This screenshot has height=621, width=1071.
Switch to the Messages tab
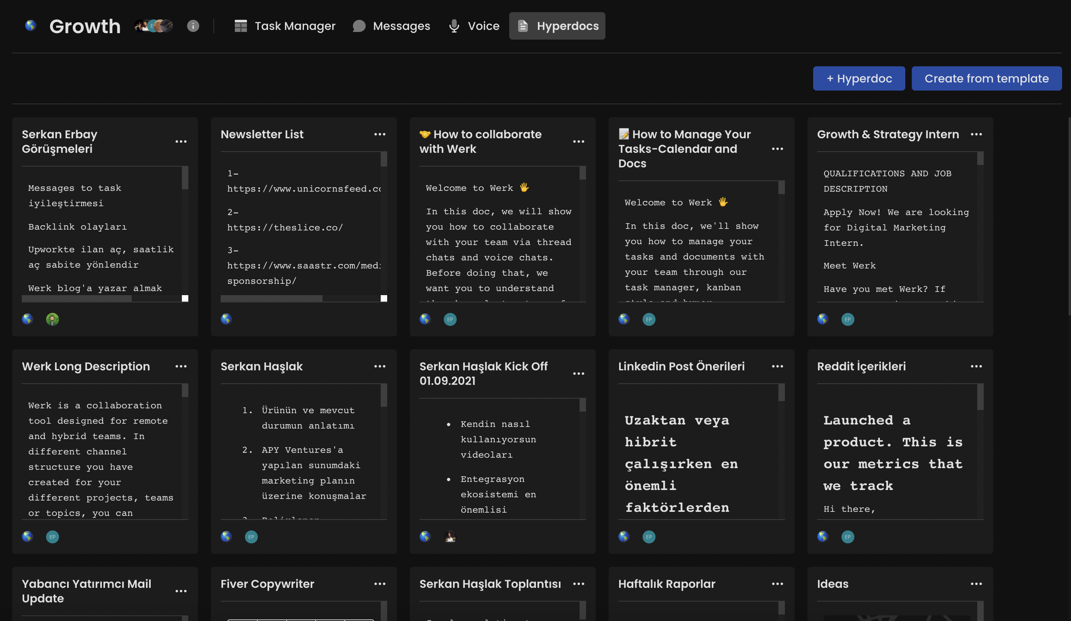point(392,26)
